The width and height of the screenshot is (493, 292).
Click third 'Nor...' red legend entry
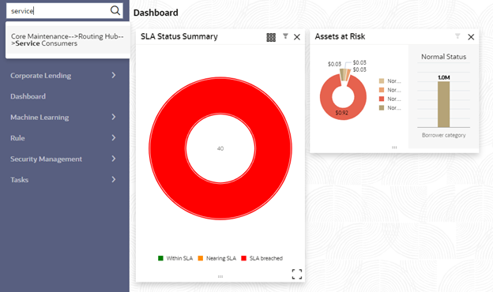(390, 99)
